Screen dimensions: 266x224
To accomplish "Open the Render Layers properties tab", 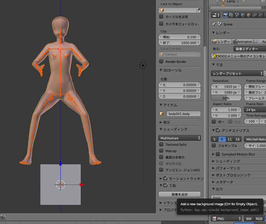I will (x=231, y=15).
